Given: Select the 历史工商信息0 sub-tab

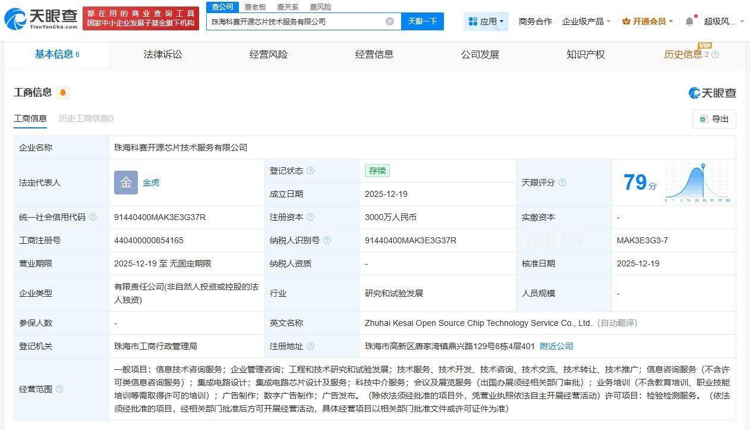Looking at the screenshot, I should pos(86,118).
